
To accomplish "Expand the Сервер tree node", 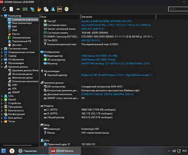I will (2, 56).
